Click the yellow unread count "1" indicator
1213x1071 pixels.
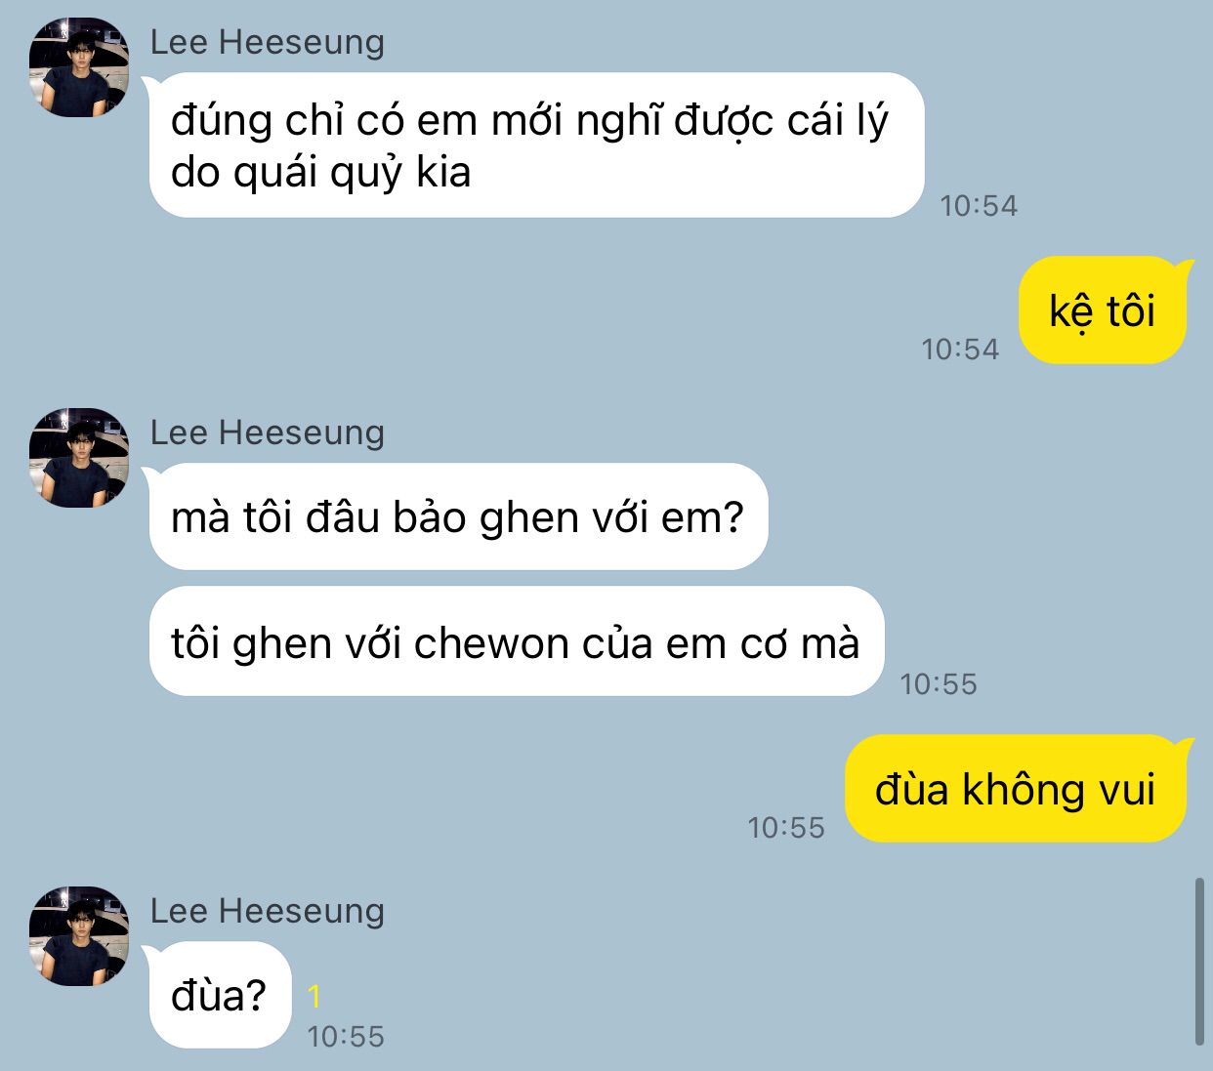(314, 997)
